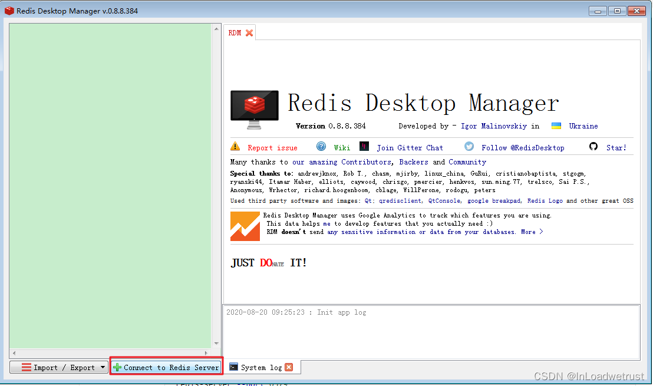Click the JUST DOnate IT! banner
The height and width of the screenshot is (386, 653).
coord(269,263)
